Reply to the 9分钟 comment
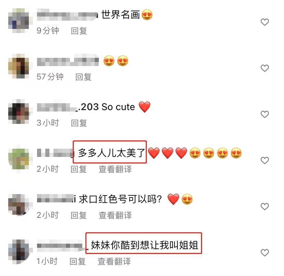284x276 pixels. [79, 31]
